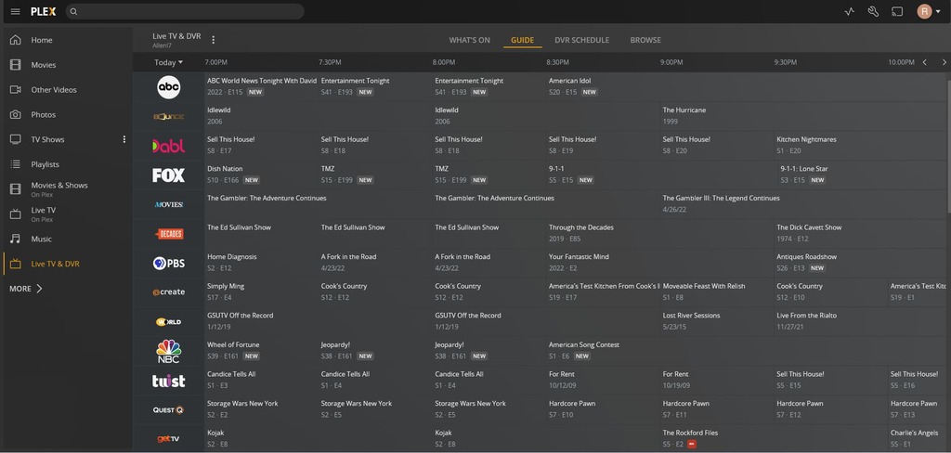Select the PBS channel logo
The width and height of the screenshot is (951, 453).
169,264
